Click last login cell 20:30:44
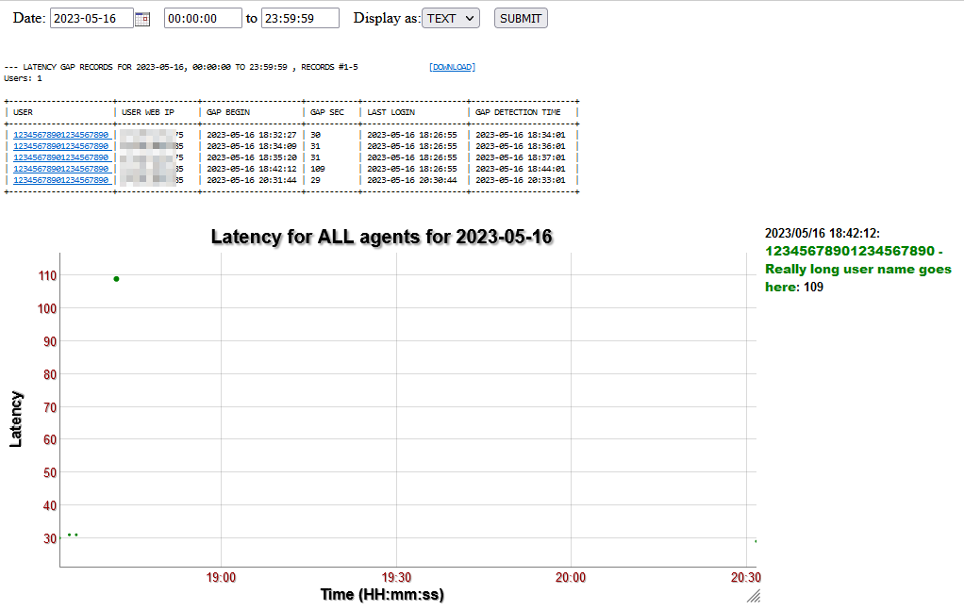Image resolution: width=964 pixels, height=610 pixels. (412, 180)
